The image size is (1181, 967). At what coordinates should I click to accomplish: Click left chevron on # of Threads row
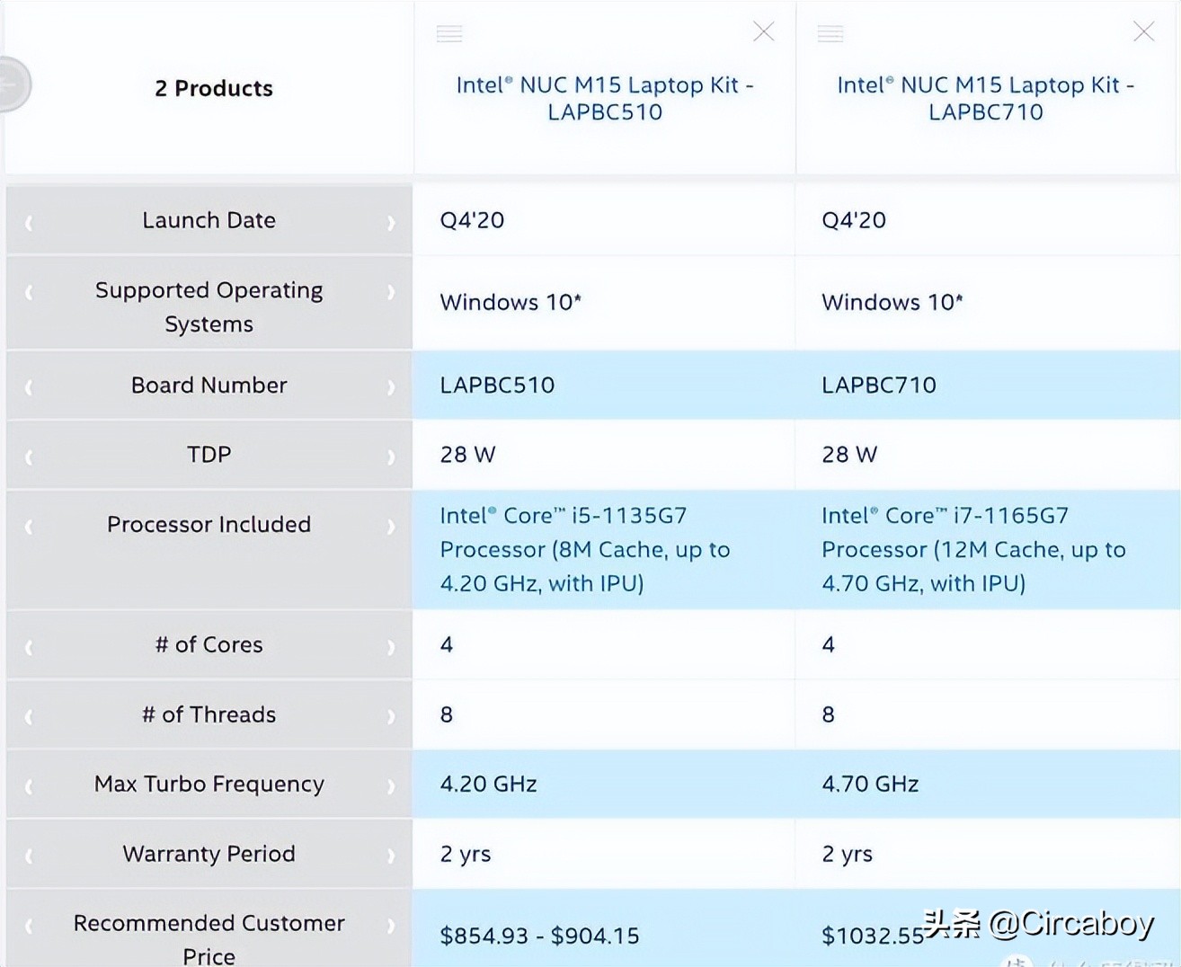(x=29, y=717)
